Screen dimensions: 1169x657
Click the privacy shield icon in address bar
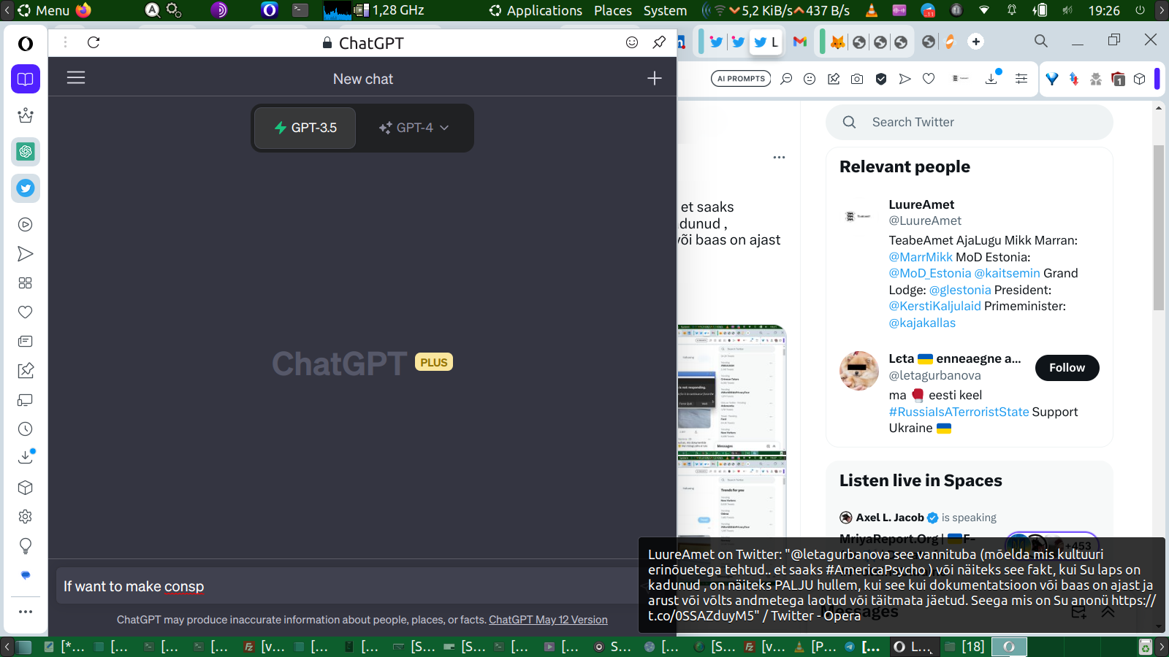(x=881, y=79)
